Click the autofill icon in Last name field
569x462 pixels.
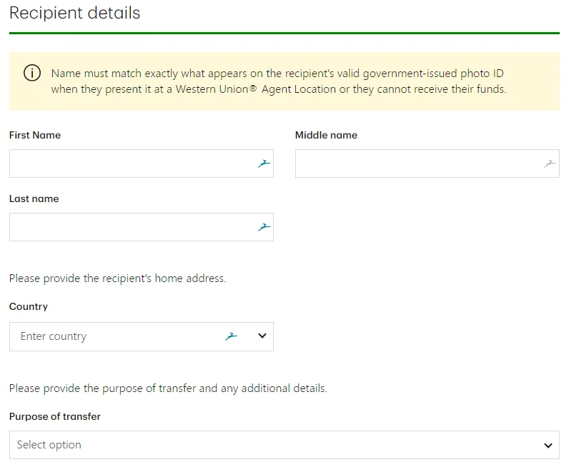click(264, 227)
